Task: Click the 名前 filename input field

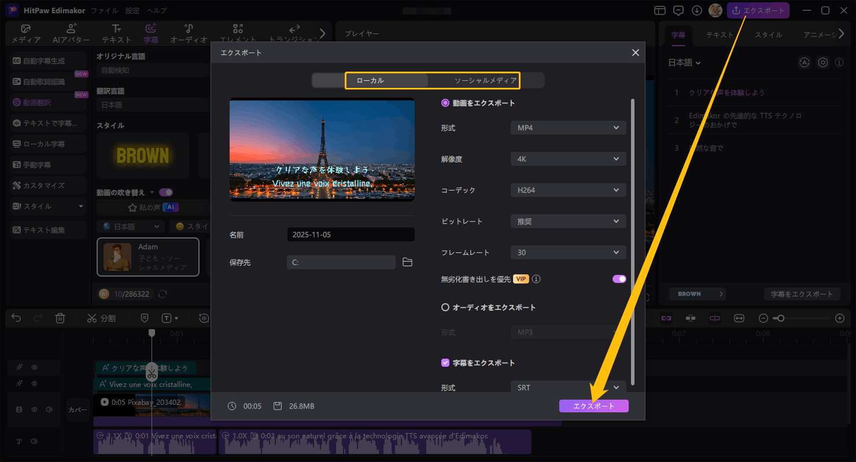Action: click(x=350, y=234)
